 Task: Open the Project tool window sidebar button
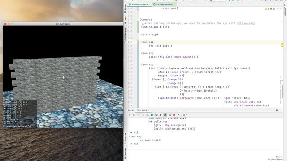pyautogui.click(x=126, y=8)
